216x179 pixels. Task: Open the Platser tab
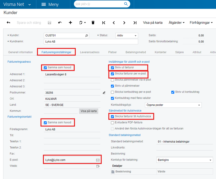tap(112, 52)
